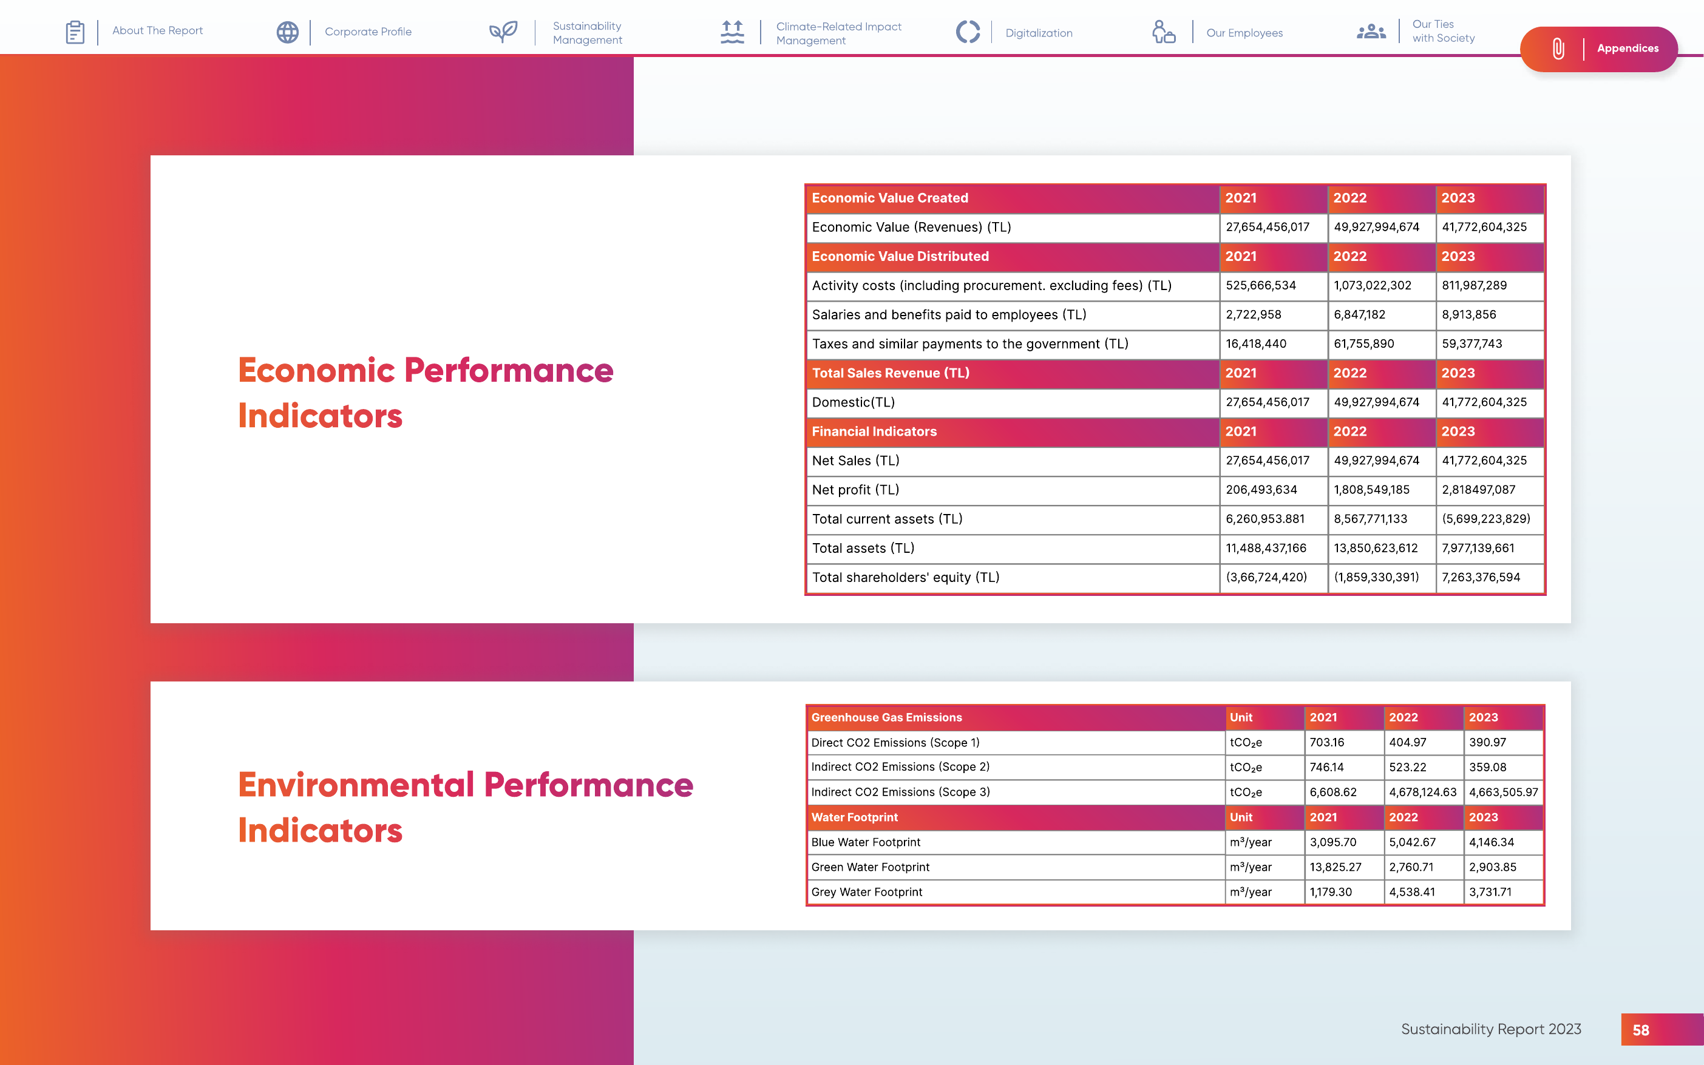Click the Greenhouse Gas Emissions header

pyautogui.click(x=886, y=717)
